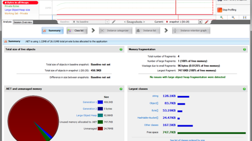Zoom out on the timeline graph
The image size is (252, 141).
point(233,17)
